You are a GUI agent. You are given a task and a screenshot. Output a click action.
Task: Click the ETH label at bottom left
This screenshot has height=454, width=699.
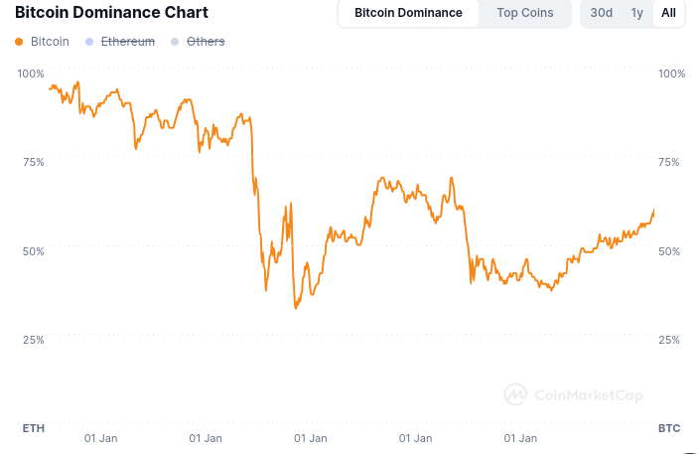click(x=33, y=428)
